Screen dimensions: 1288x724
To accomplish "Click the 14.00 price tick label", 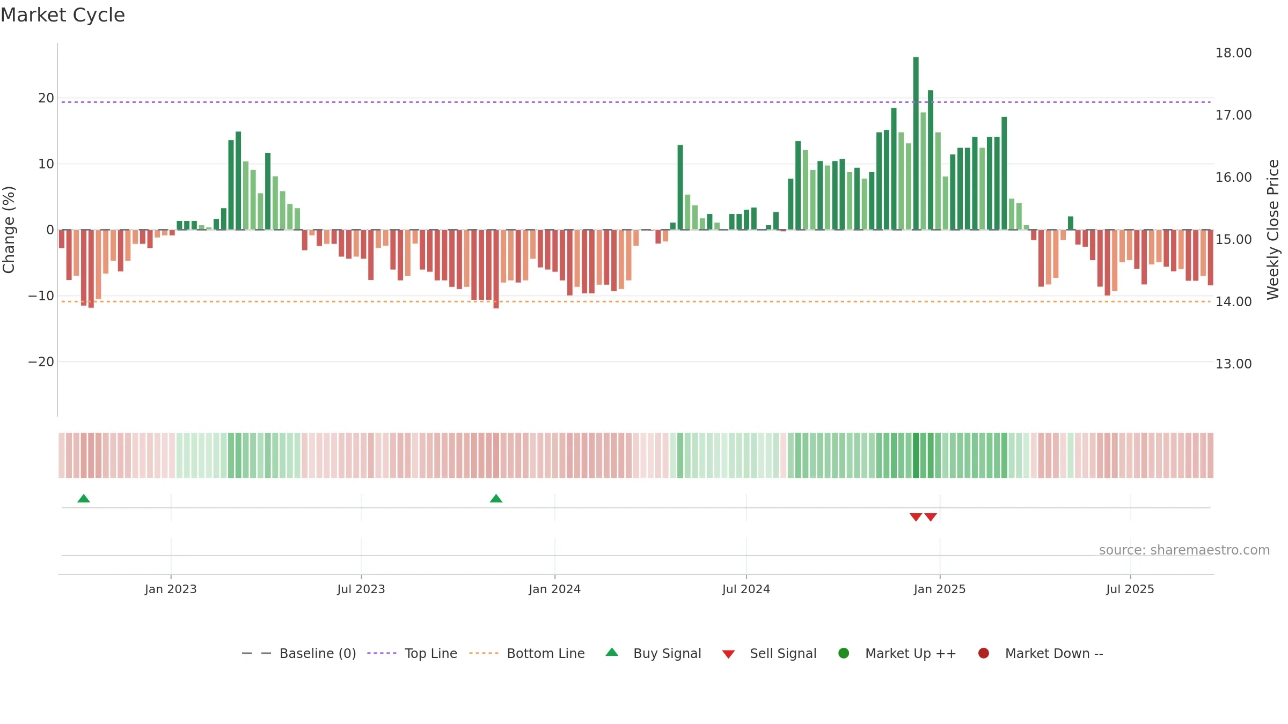I will tap(1233, 302).
